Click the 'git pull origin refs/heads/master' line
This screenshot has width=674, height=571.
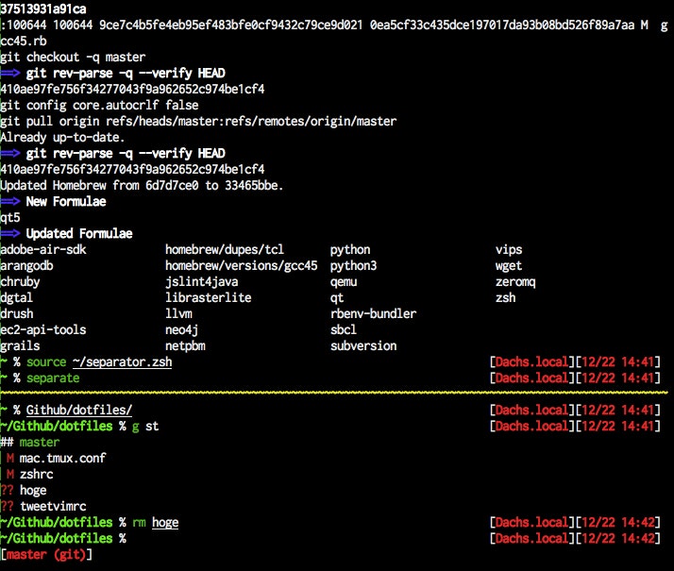click(x=198, y=121)
